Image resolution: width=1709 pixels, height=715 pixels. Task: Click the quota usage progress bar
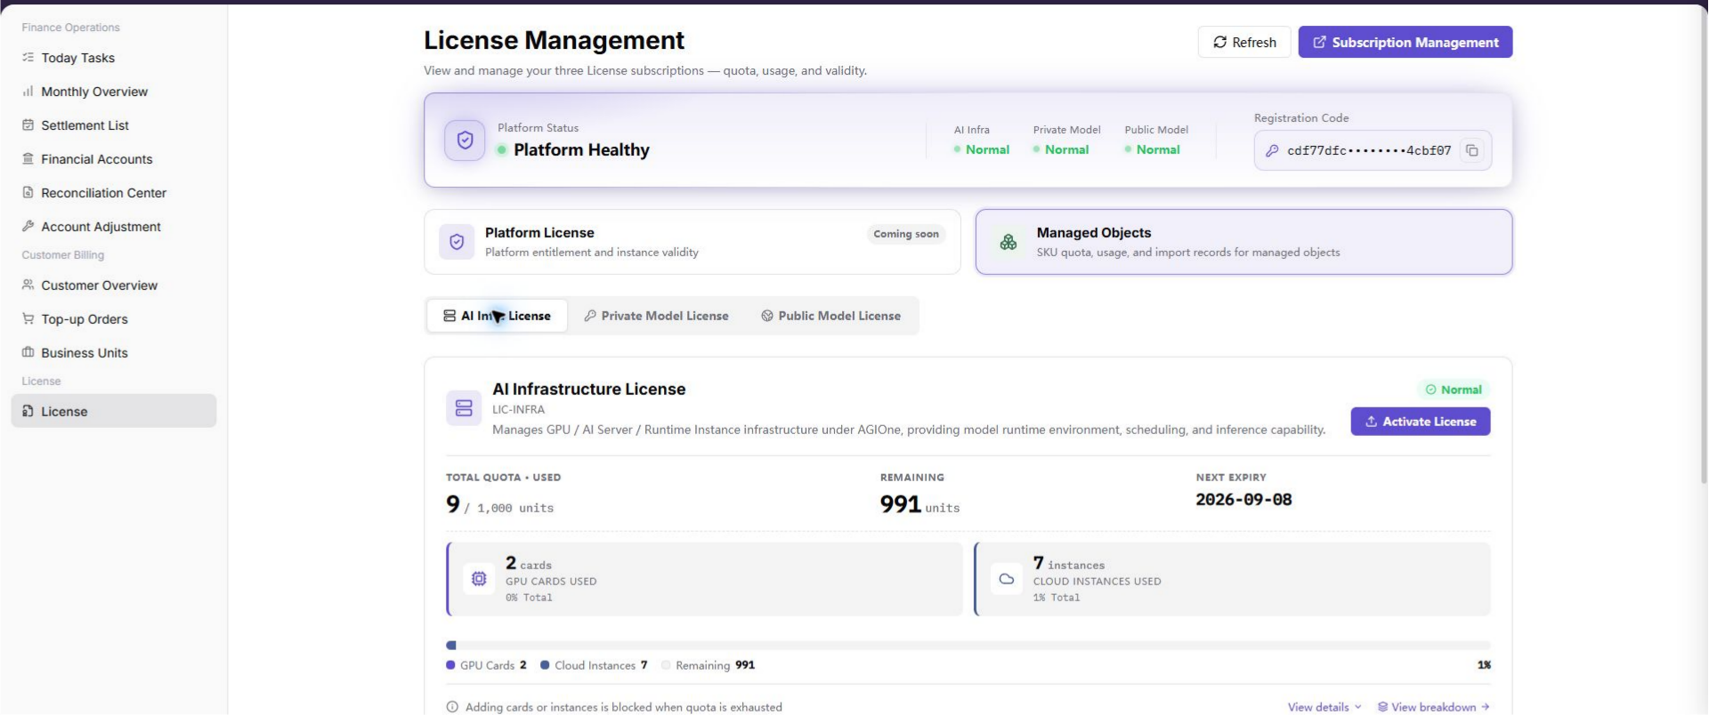[x=968, y=645]
